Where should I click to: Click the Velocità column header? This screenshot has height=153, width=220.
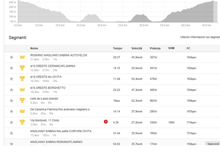click(137, 48)
